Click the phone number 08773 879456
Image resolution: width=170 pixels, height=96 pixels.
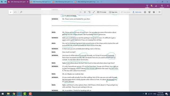coord(71,16)
